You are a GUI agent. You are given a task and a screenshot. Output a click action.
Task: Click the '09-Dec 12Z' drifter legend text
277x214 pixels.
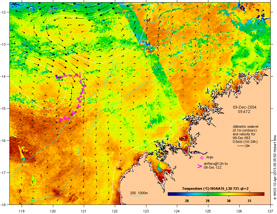coord(212,167)
